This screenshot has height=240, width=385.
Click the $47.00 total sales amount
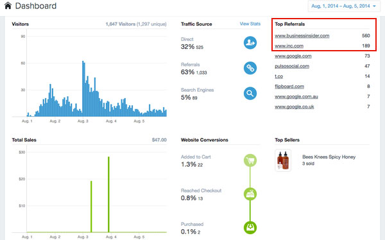[159, 140]
